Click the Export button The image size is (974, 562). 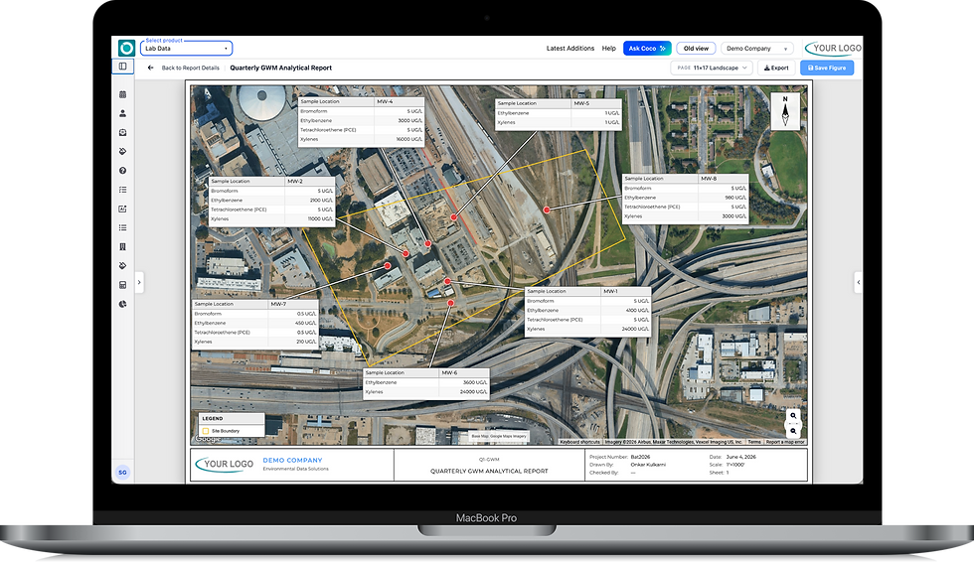[x=776, y=68]
